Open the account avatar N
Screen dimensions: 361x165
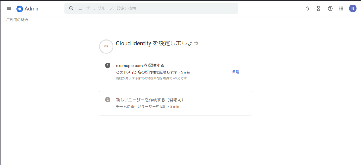(x=353, y=8)
